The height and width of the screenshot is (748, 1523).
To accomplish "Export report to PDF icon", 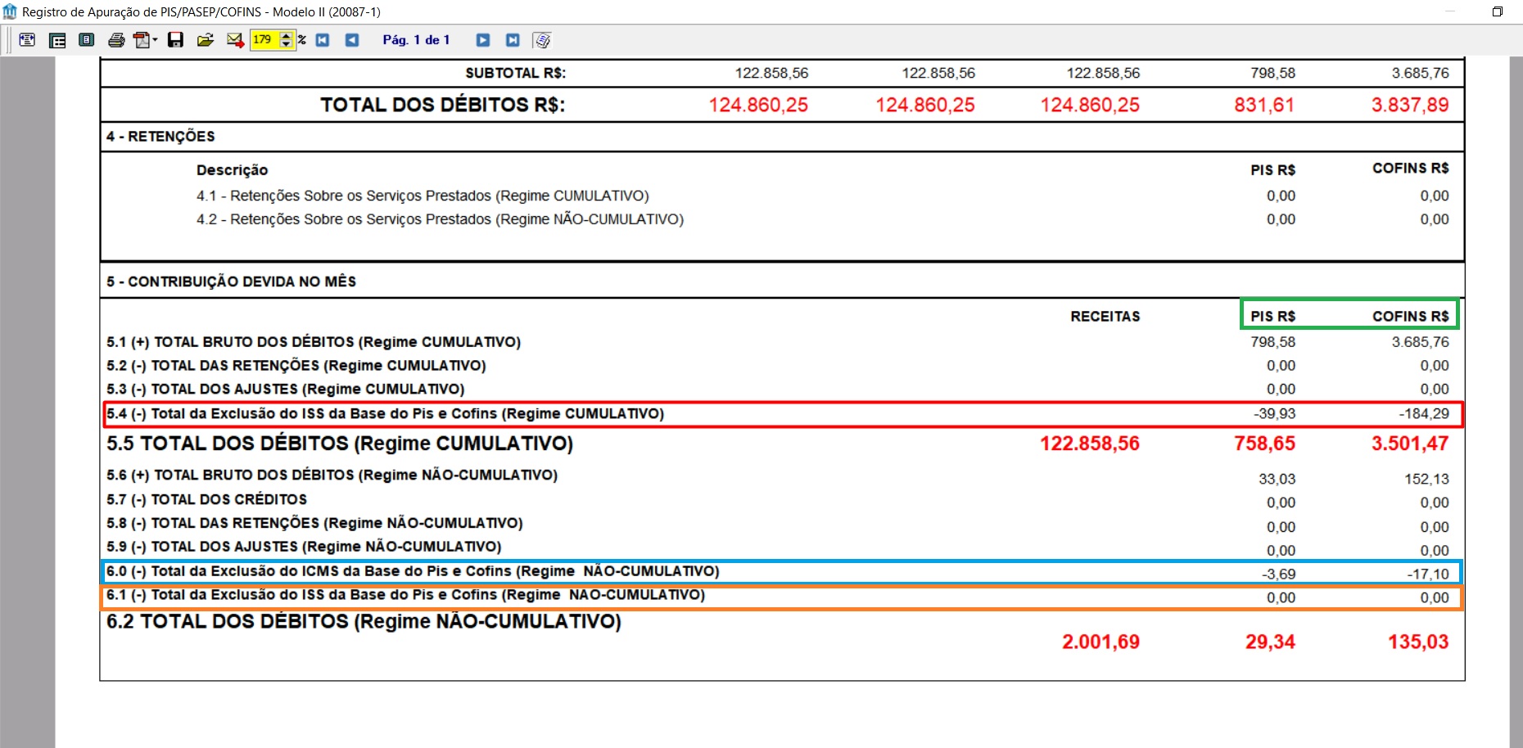I will (142, 40).
